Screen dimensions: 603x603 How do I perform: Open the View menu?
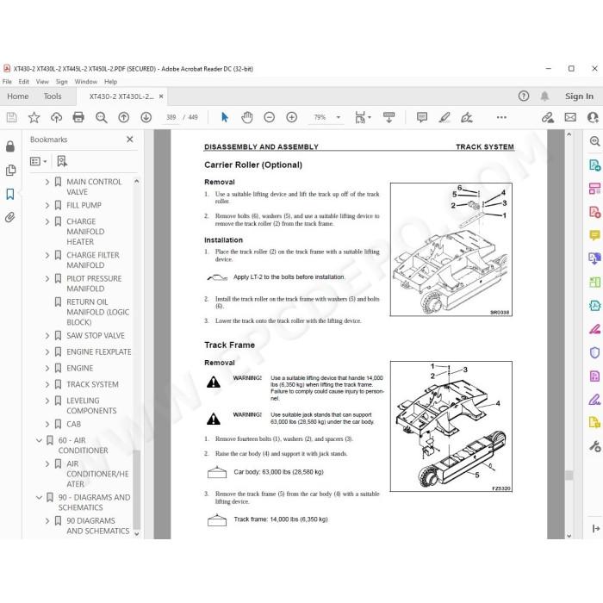click(42, 82)
